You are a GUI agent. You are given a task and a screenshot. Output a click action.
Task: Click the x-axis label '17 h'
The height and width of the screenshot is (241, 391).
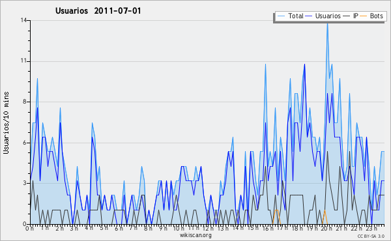pyautogui.click(x=283, y=228)
